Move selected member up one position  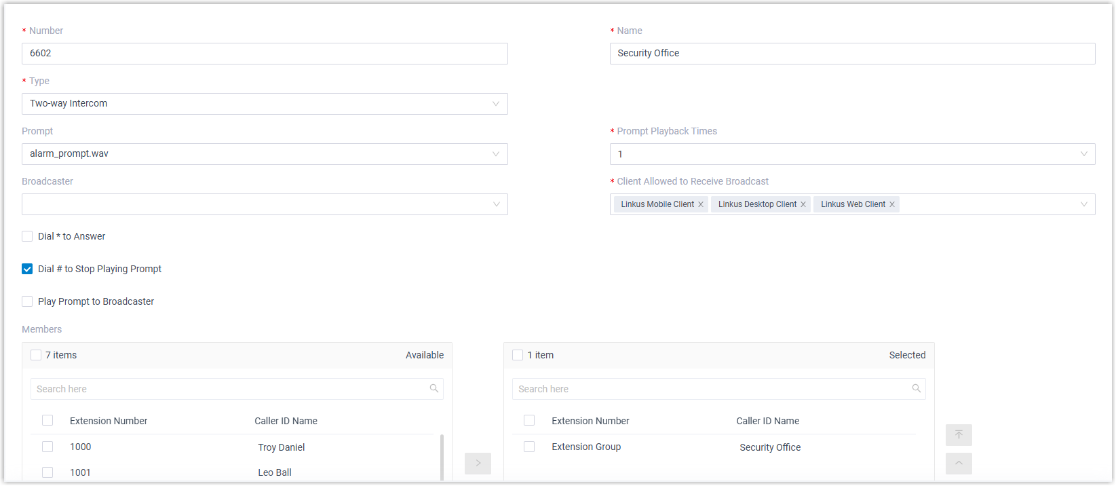click(959, 464)
